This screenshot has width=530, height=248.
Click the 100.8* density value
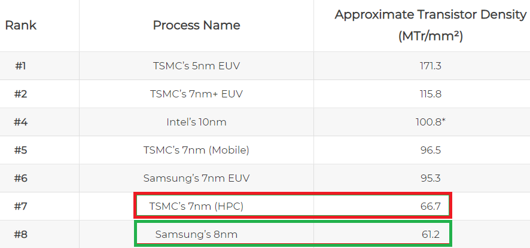[431, 122]
